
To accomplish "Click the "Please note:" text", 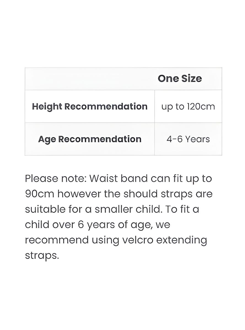I will (56, 178).
